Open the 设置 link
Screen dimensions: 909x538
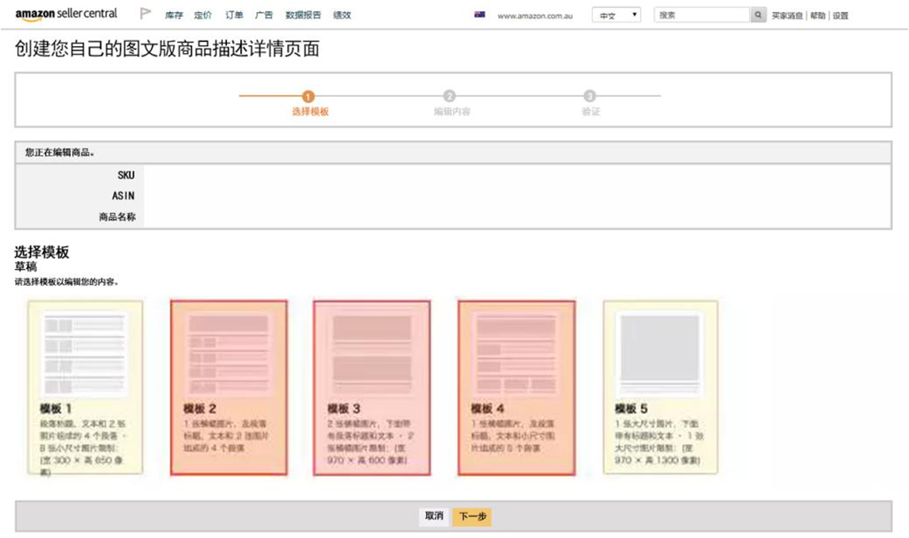click(840, 15)
